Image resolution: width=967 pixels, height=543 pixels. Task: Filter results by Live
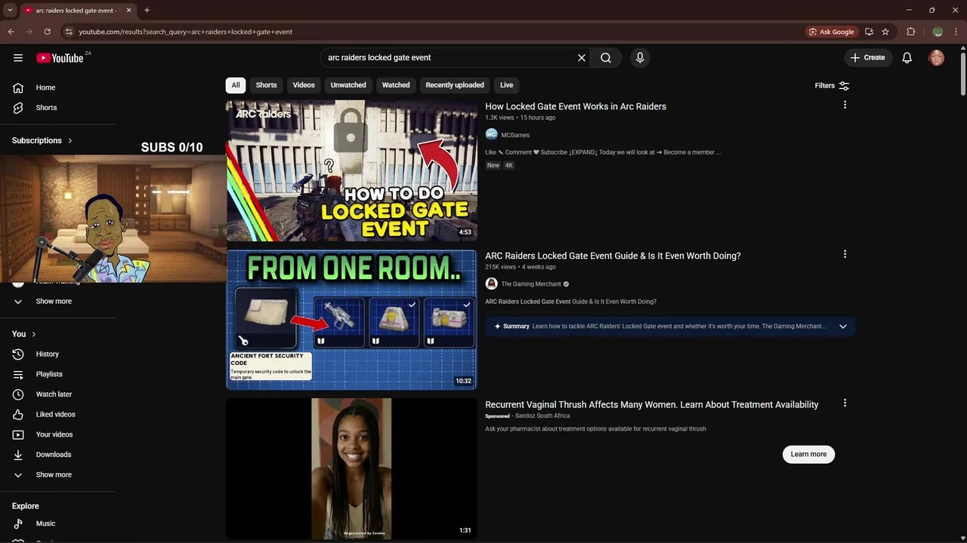coord(506,85)
